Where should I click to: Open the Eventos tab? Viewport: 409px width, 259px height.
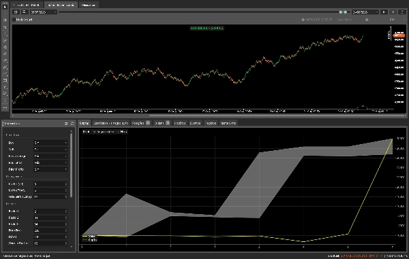pos(195,123)
